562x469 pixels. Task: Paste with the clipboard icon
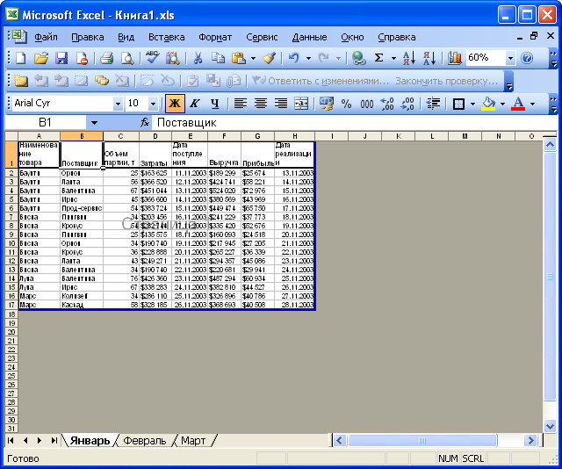(239, 58)
